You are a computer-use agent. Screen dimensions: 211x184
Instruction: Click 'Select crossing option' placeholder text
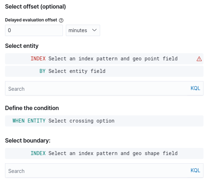pos(82,121)
